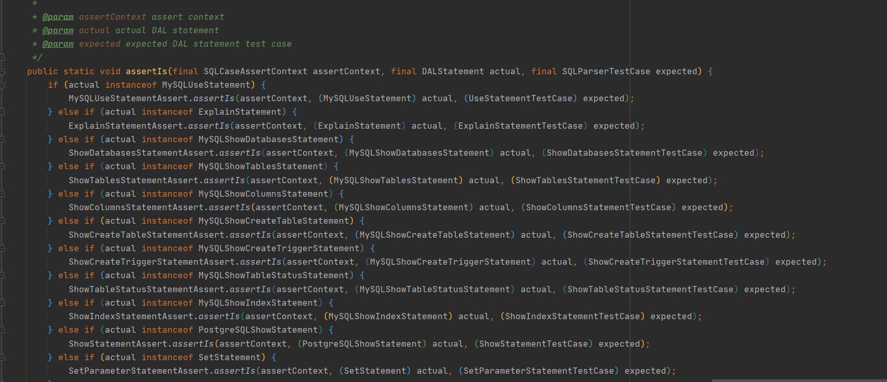Viewport: 887px width, 382px height.
Task: Click 'MySQLShowTablesStatement' in the instanceof check
Action: tap(261, 167)
